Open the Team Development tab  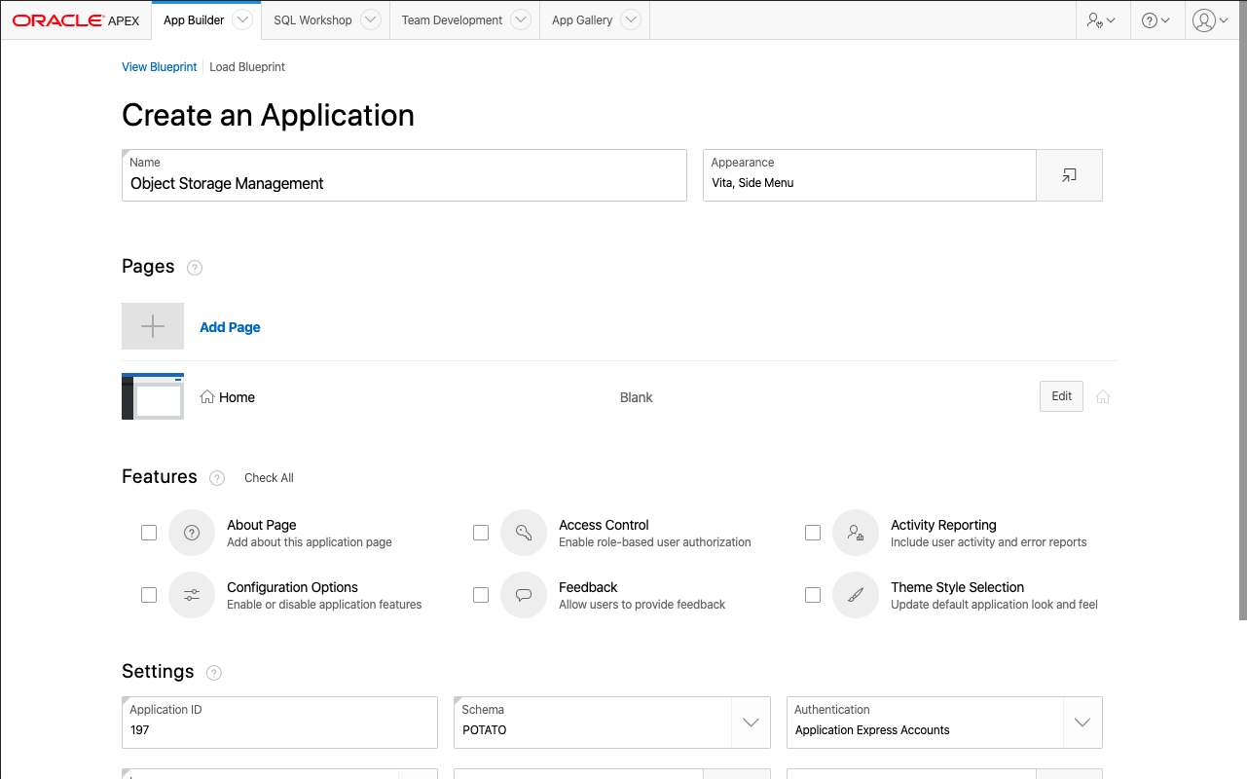pyautogui.click(x=452, y=20)
